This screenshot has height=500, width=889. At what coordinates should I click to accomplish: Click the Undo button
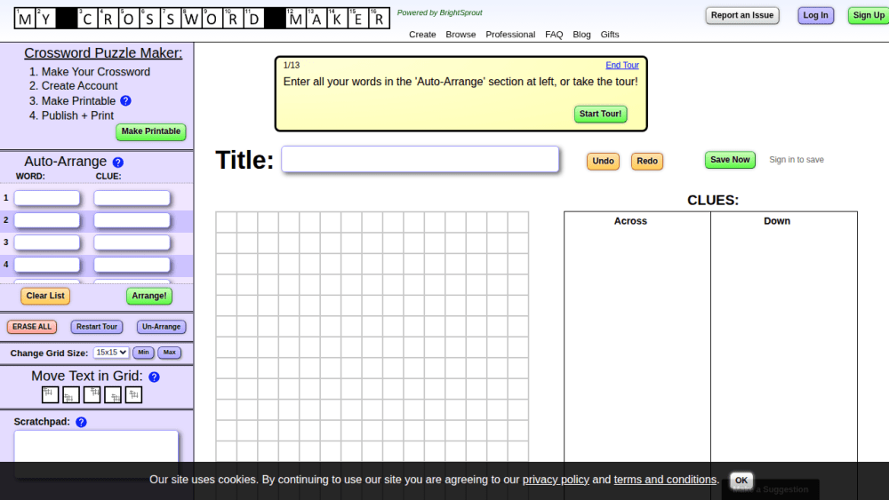(603, 162)
